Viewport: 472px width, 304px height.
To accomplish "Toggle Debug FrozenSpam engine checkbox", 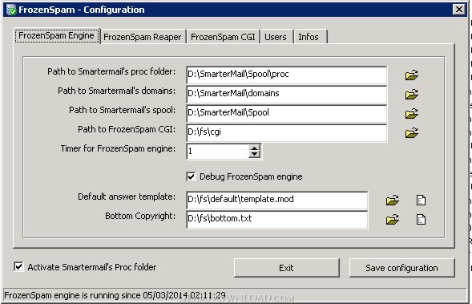I will 191,176.
